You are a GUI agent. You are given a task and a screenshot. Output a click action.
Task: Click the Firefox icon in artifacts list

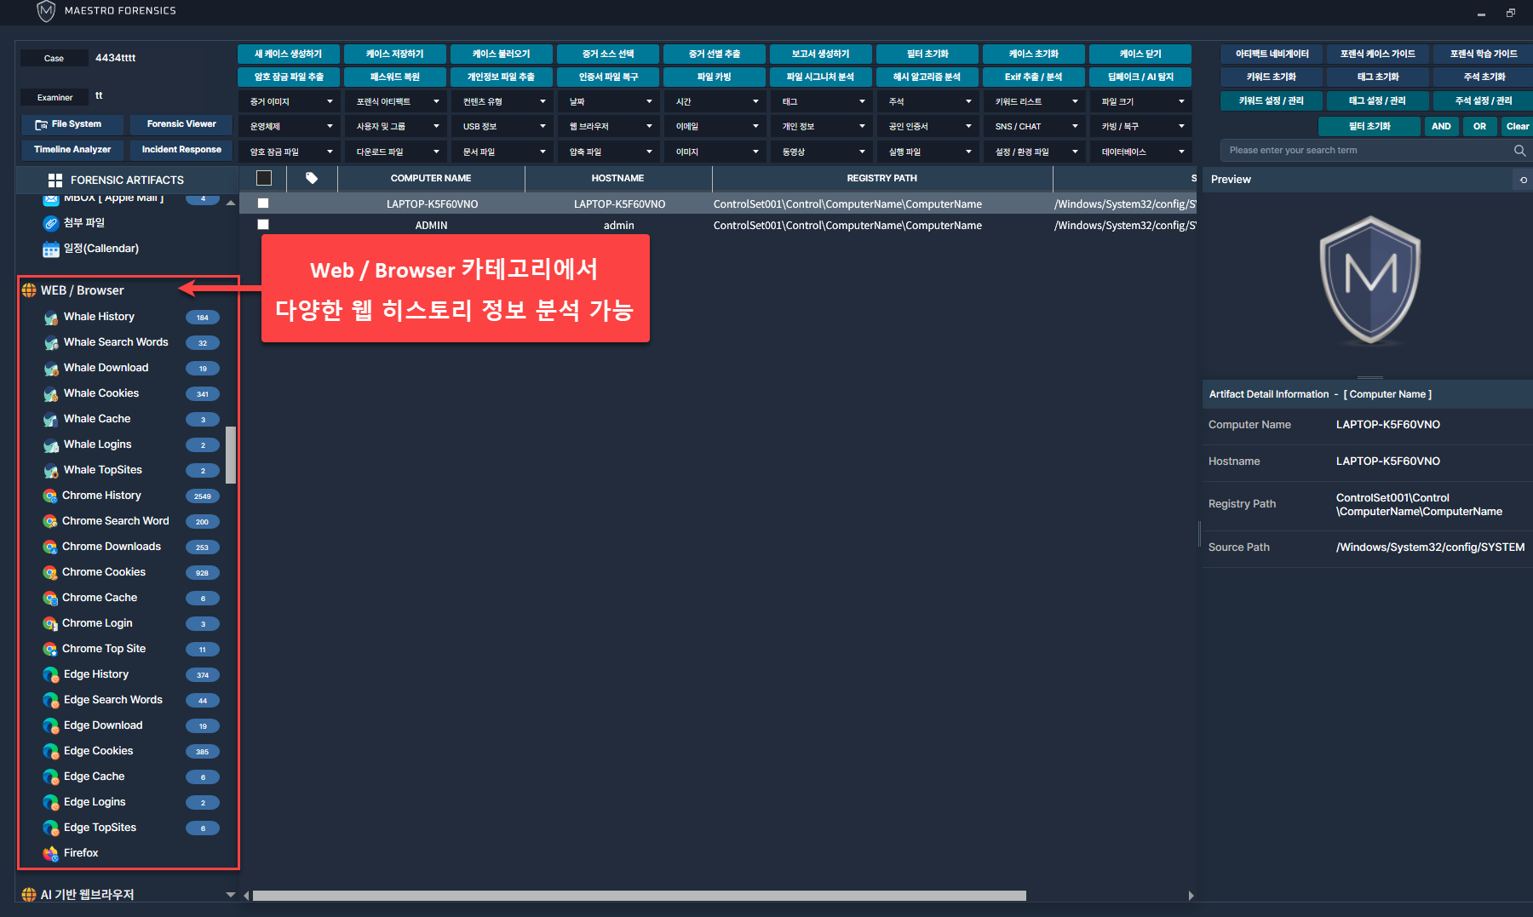point(51,853)
